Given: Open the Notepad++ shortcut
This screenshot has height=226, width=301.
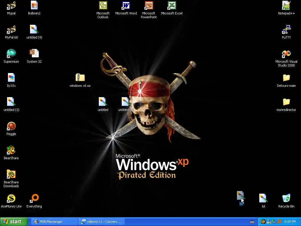Looking at the screenshot, I should [286, 8].
